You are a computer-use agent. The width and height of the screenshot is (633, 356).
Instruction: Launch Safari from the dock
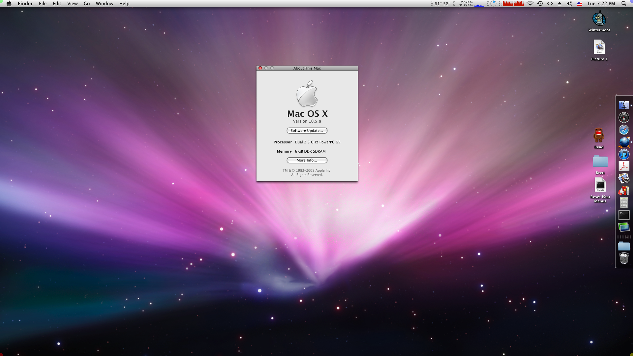[624, 130]
